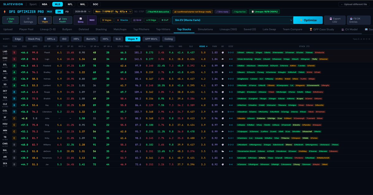Click the Vegas icon button beside Settings
The height and width of the screenshot is (195, 373).
pyautogui.click(x=45, y=20)
